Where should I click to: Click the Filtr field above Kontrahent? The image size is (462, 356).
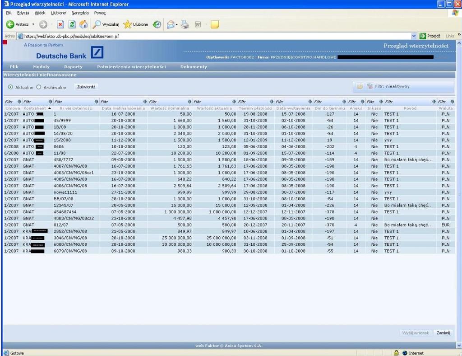point(35,102)
